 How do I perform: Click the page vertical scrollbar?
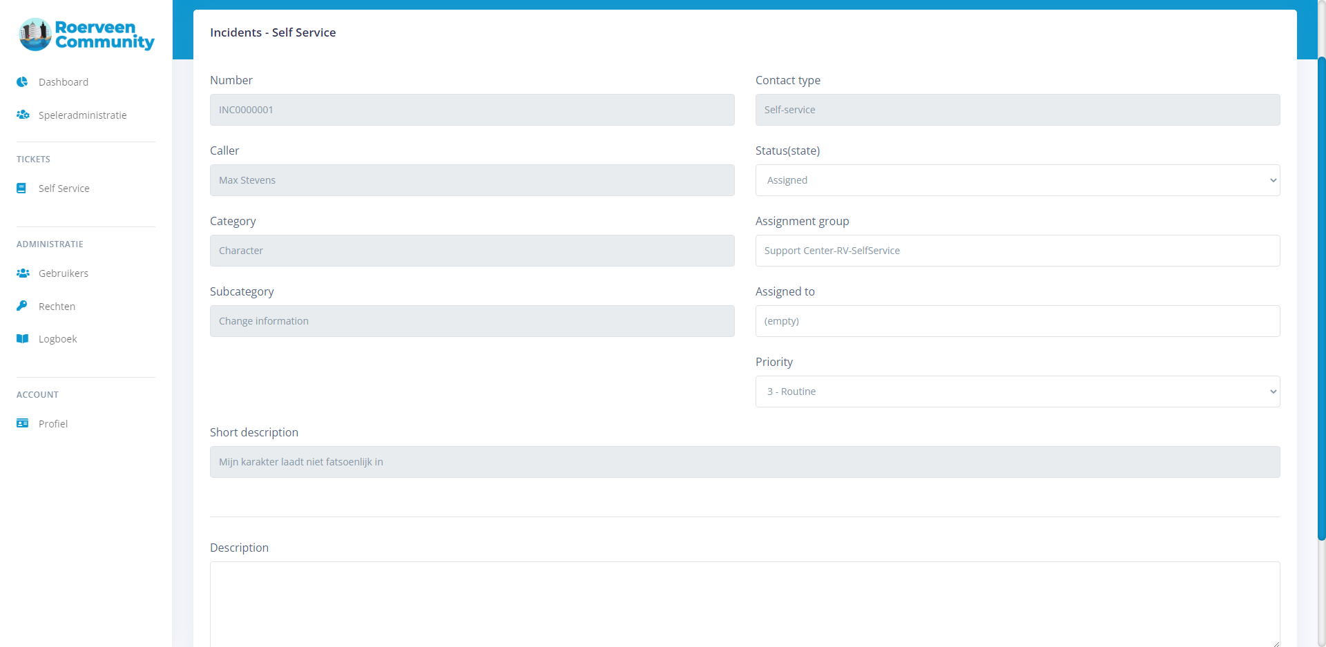click(x=1321, y=297)
